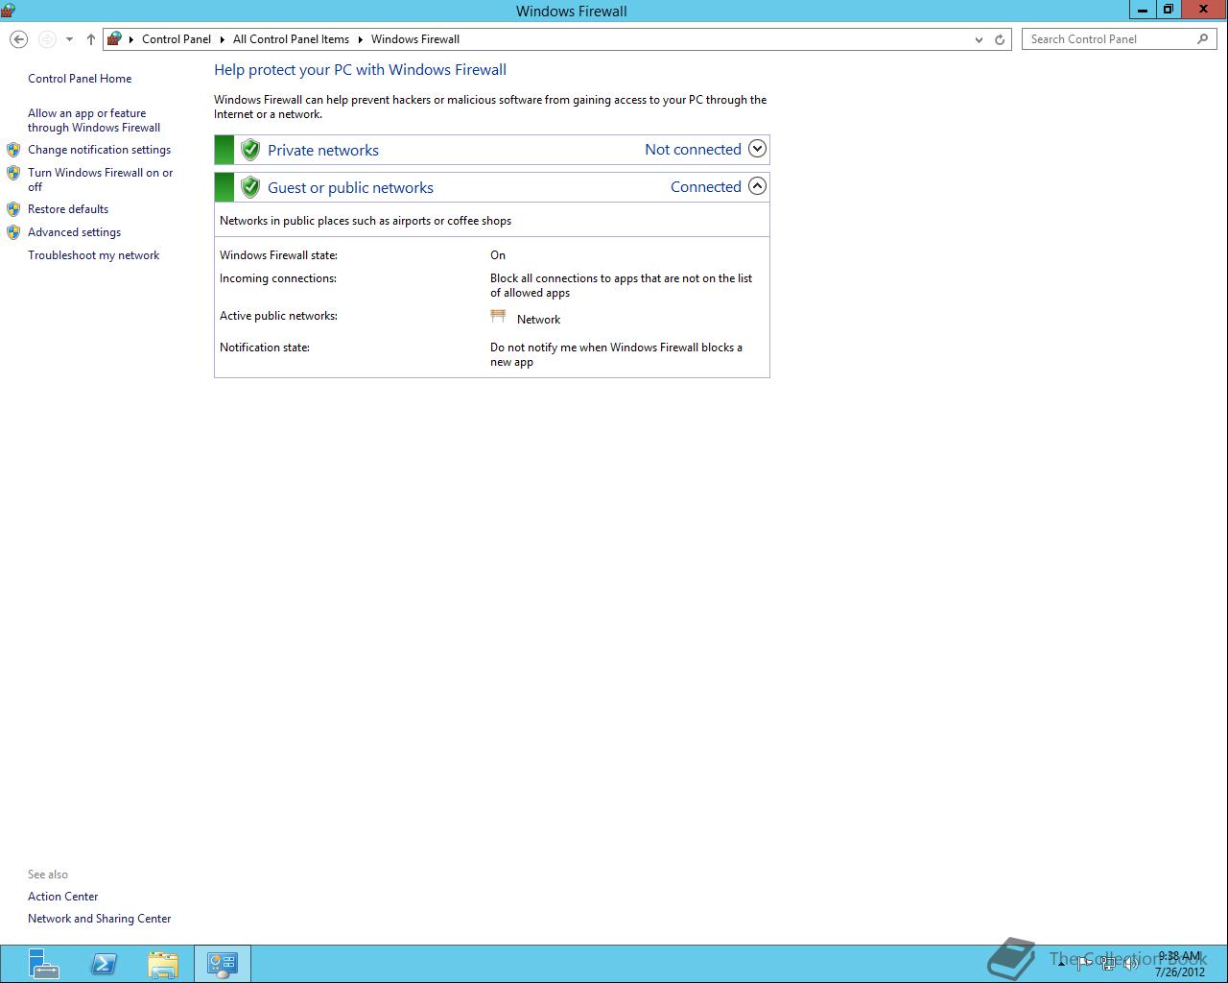The image size is (1228, 983).
Task: Click the Private networks heading
Action: pyautogui.click(x=323, y=150)
